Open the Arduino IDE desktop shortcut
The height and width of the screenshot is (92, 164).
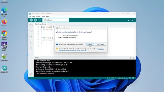point(4,69)
